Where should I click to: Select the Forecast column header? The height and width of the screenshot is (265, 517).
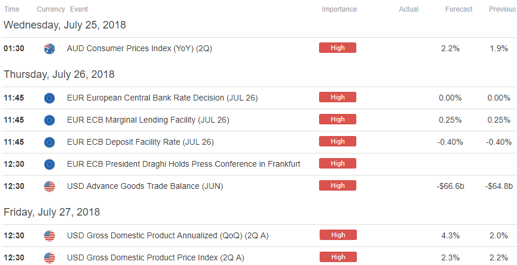pyautogui.click(x=459, y=9)
